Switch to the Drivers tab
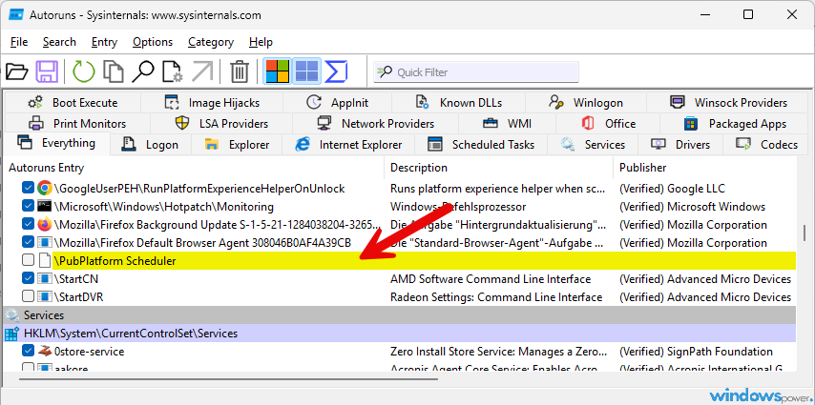Viewport: 815px width, 405px height. point(680,144)
